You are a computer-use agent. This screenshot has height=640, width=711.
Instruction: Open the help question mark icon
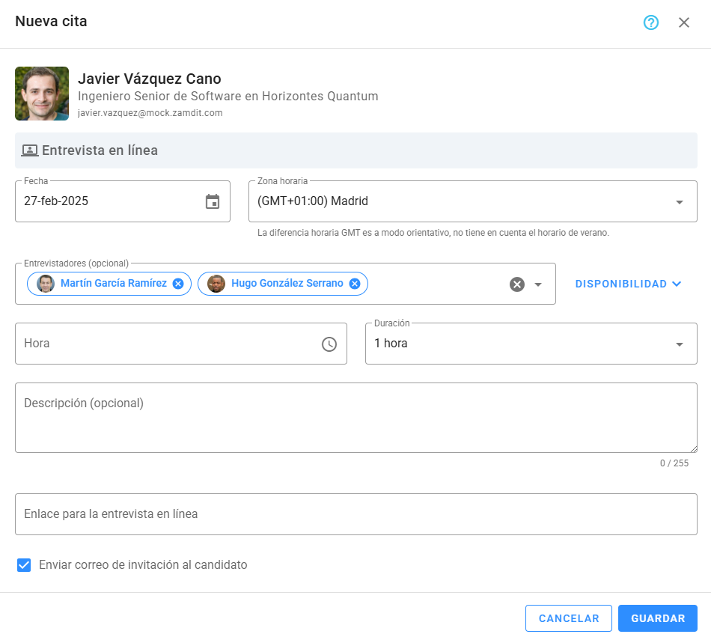(x=651, y=22)
